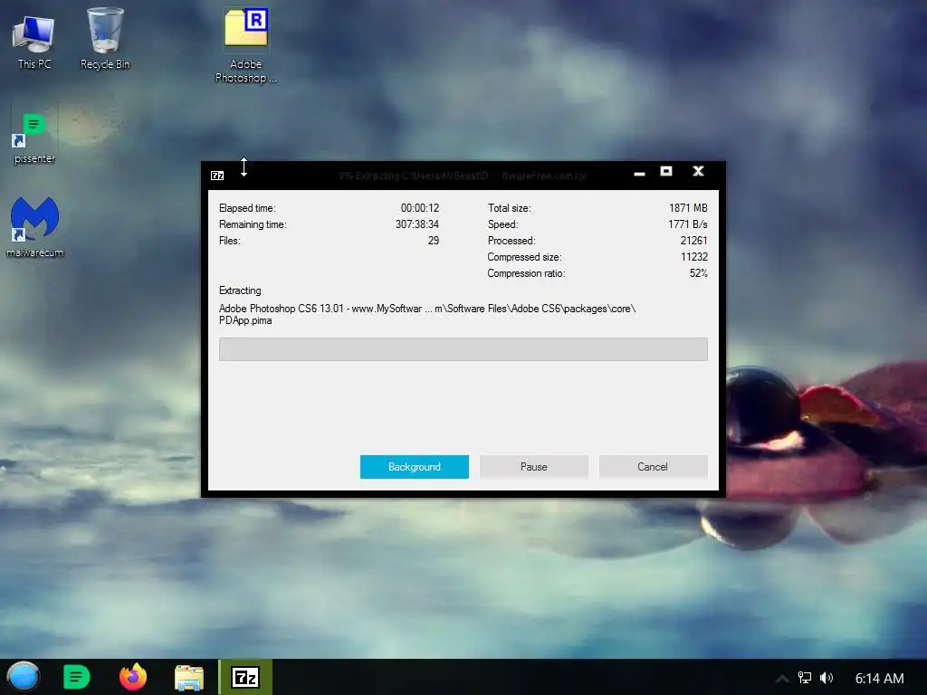Select the Recycle Bin desktop icon
The image size is (927, 695).
(x=105, y=39)
